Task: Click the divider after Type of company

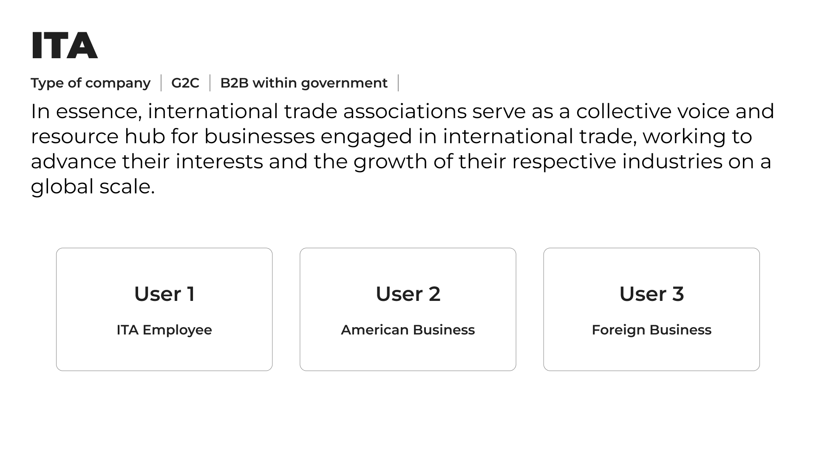Action: tap(161, 83)
